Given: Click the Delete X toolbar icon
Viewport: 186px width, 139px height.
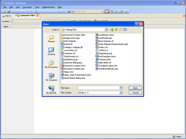Looking at the screenshot, I should pyautogui.click(x=31, y=12).
